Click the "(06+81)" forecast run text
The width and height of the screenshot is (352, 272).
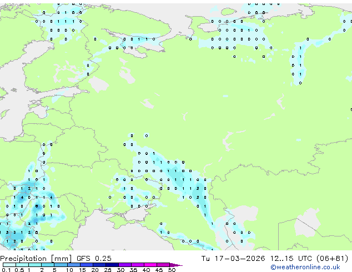[332, 259]
